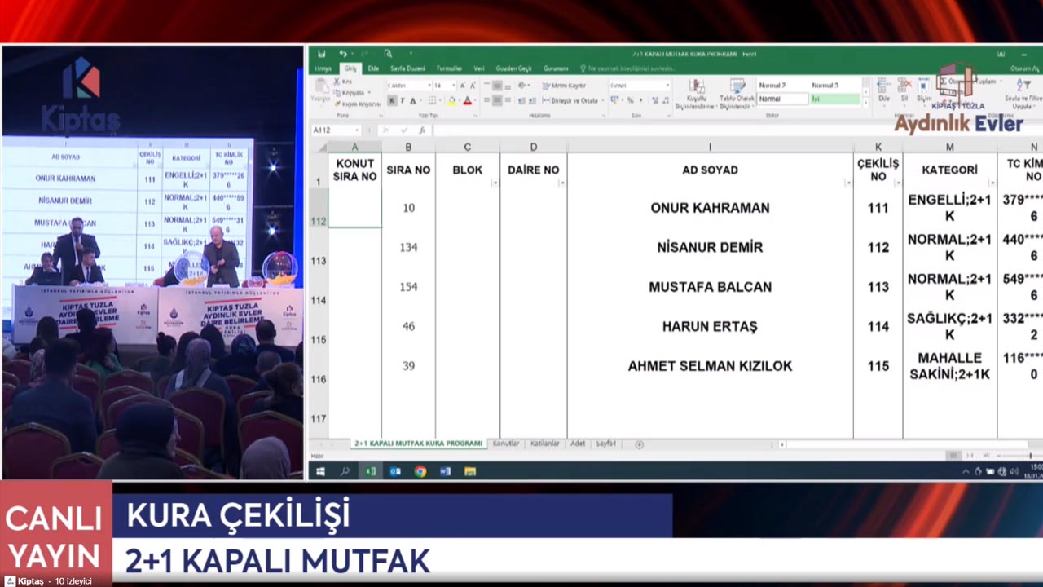Open the BLOK column filter dropdown
Viewport: 1043px width, 587px height.
[x=495, y=183]
